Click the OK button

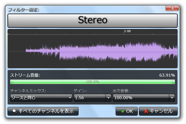click(127, 111)
